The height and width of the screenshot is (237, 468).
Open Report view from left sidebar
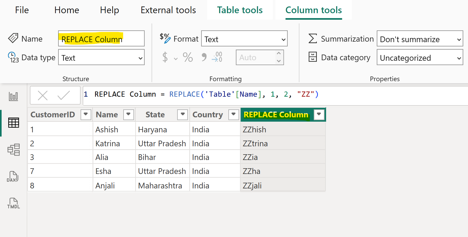(x=13, y=96)
